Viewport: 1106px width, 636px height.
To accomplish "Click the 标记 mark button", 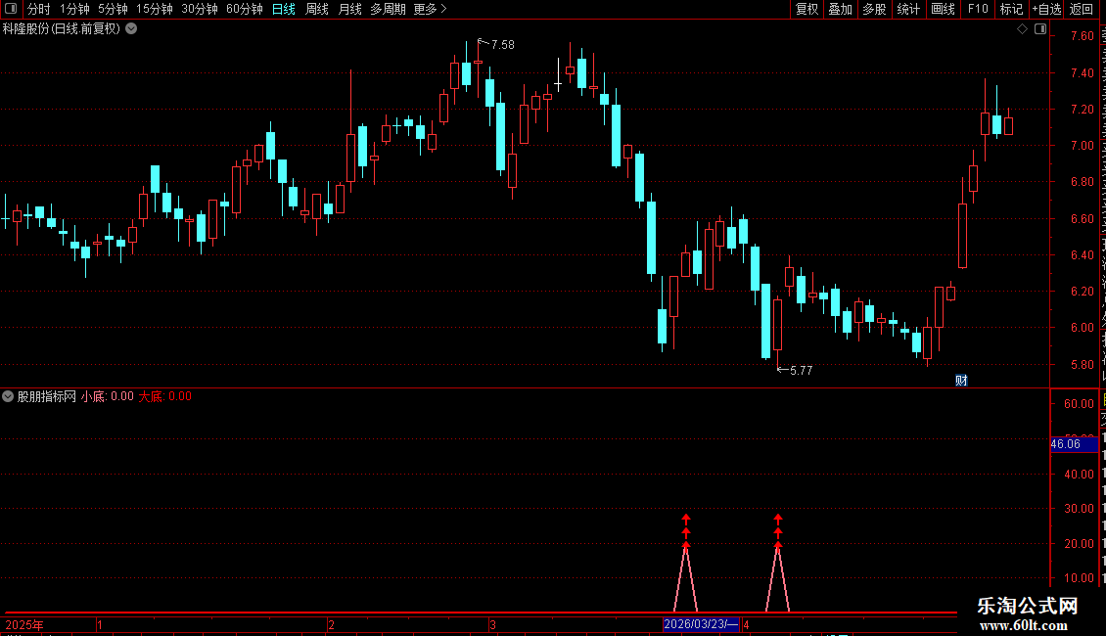I will pos(1011,9).
